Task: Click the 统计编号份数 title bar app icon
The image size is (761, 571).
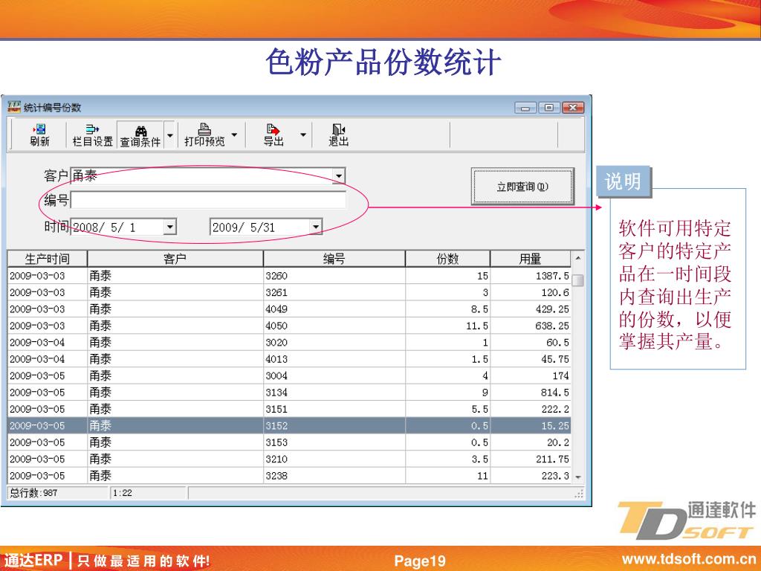Action: 14,107
